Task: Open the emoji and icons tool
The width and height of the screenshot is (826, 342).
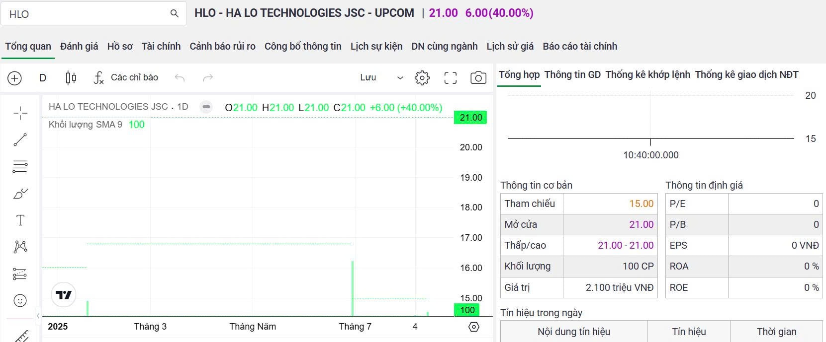Action: 20,300
